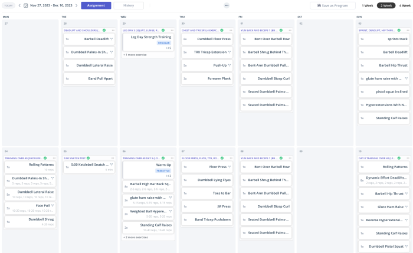Image resolution: width=413 pixels, height=253 pixels.
Task: Click icon beside Barbell Hip Thrust on Dec 10
Action: coord(406,194)
